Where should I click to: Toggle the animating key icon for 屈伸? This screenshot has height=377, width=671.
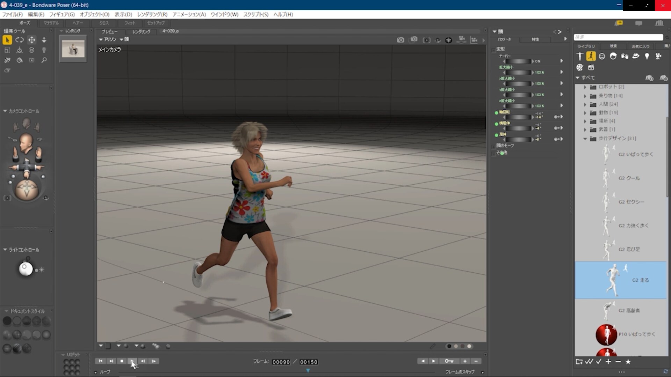(557, 139)
